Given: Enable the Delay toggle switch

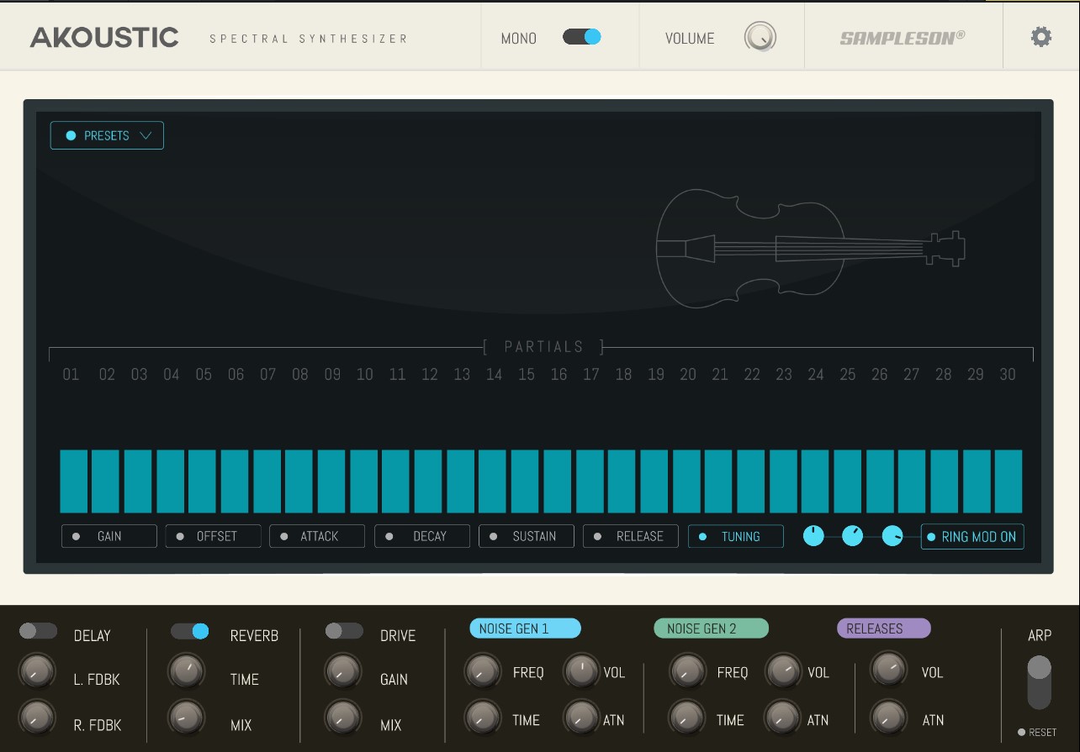Looking at the screenshot, I should (38, 631).
